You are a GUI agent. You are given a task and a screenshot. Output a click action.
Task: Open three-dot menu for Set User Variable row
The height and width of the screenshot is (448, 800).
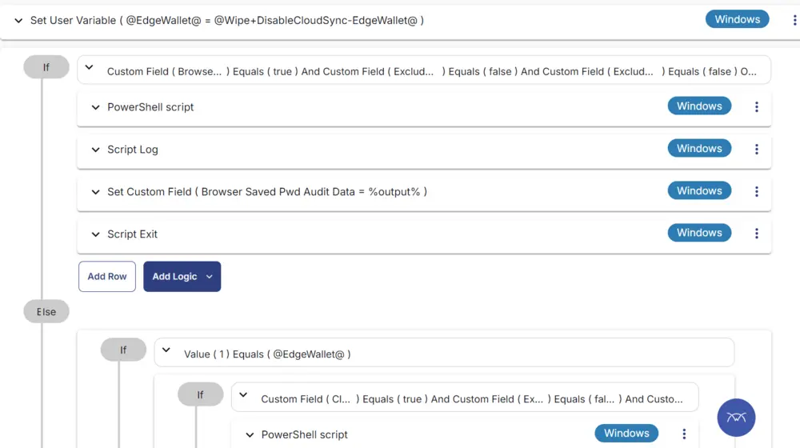(794, 20)
